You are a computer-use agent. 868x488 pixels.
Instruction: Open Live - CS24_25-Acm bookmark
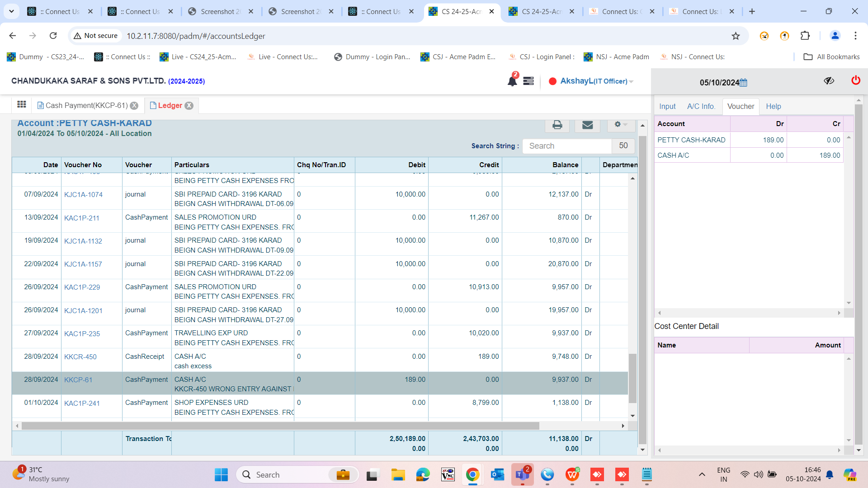(198, 57)
